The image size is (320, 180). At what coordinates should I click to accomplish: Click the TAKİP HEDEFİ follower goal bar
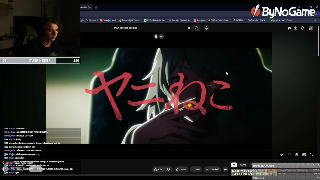[40, 60]
